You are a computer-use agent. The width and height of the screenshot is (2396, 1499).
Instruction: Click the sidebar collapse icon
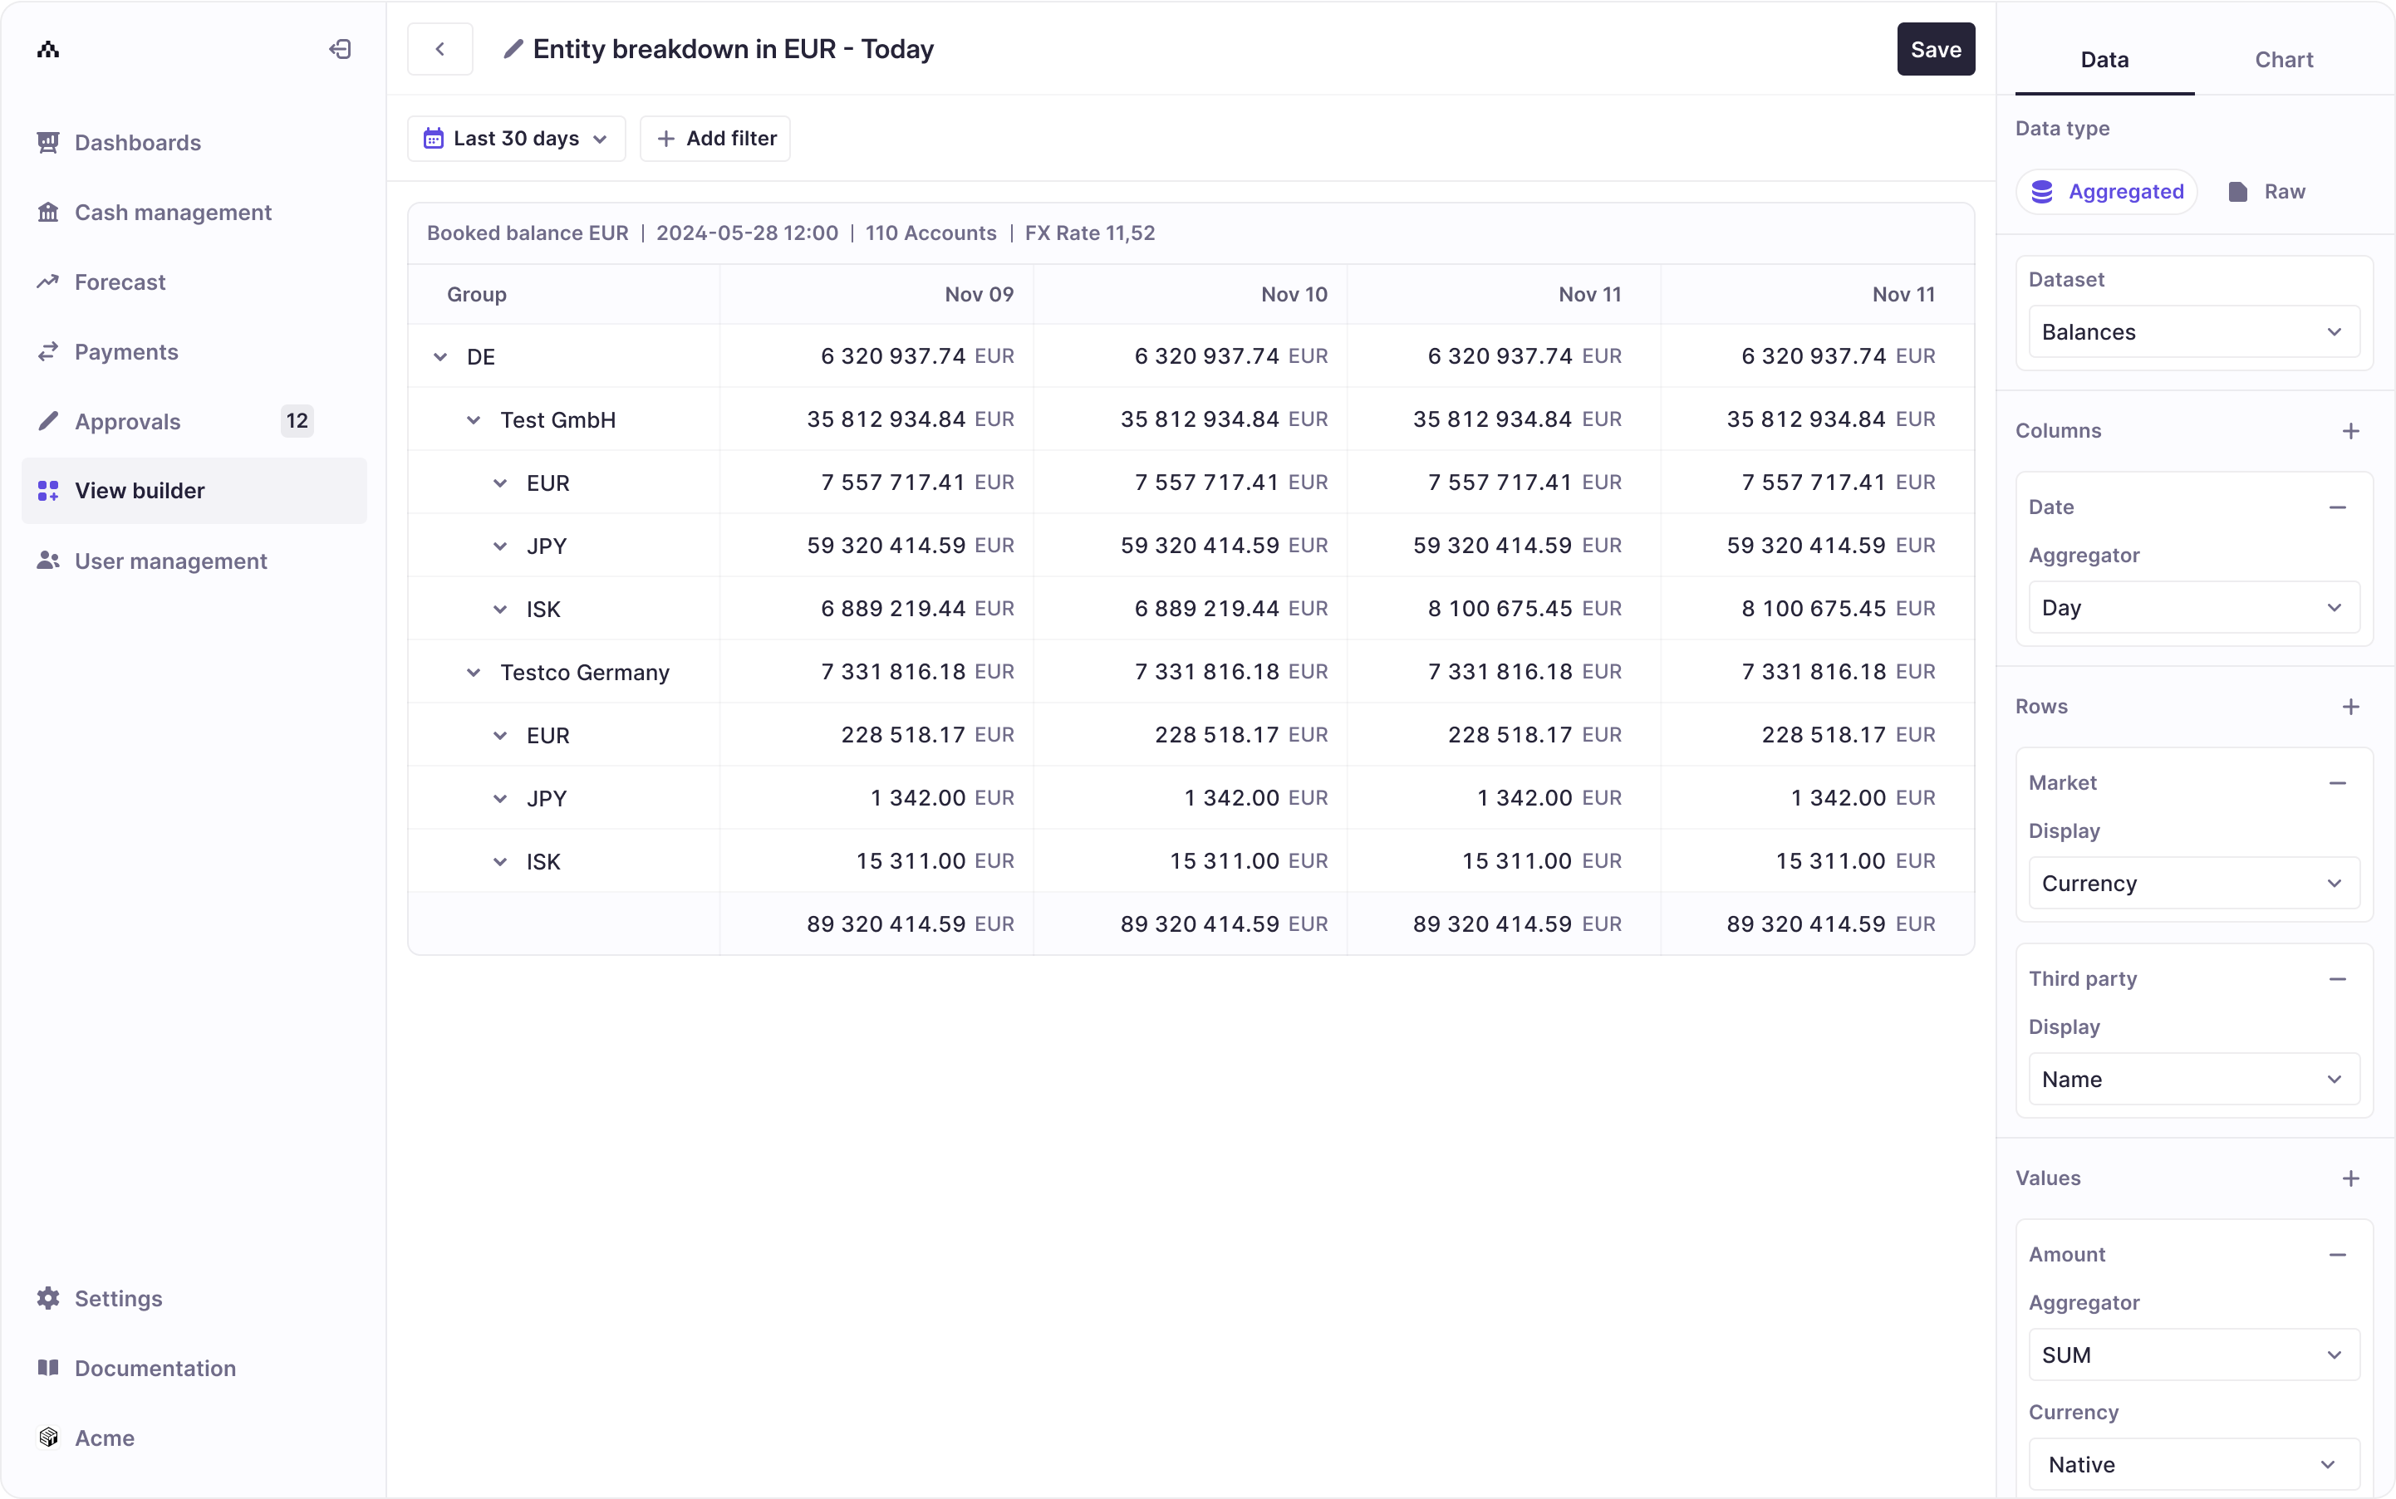point(340,50)
